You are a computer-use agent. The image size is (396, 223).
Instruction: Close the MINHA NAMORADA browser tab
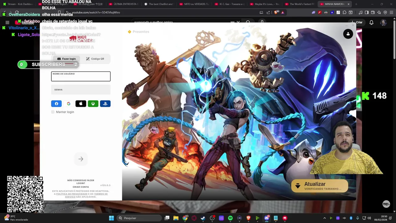(x=348, y=4)
